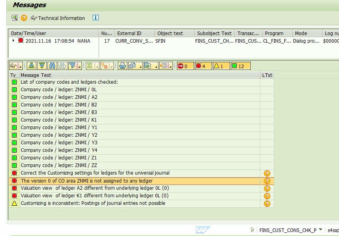Open the status bar transaction dropdown arrow

[x=321, y=230]
